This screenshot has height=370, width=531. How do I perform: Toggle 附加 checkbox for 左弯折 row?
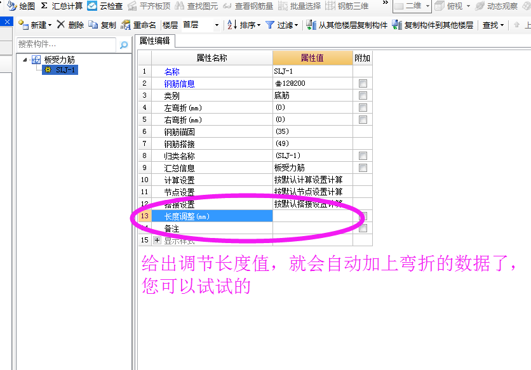coord(363,108)
